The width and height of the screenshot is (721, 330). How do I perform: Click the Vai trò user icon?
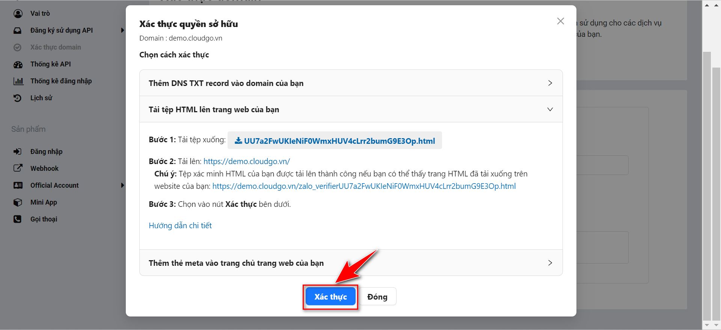coord(18,14)
